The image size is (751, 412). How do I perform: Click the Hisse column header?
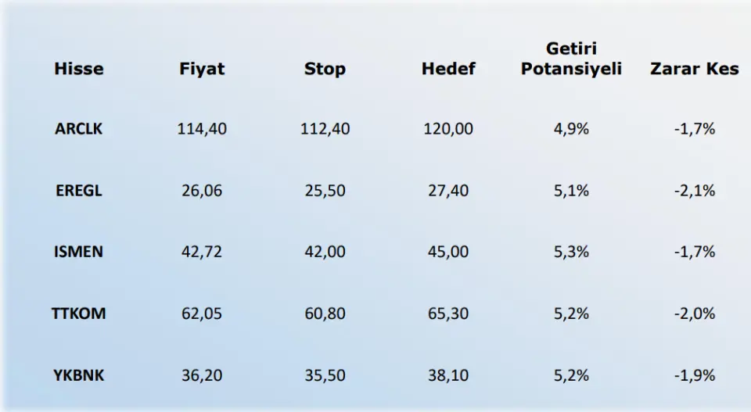(x=79, y=69)
